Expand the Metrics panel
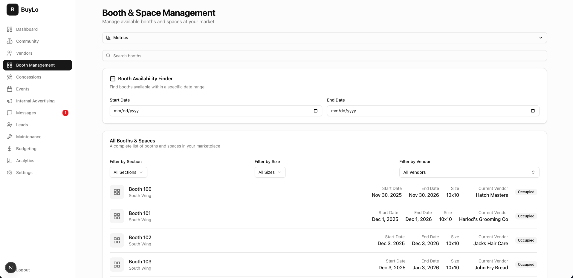This screenshot has height=278, width=573. click(x=324, y=38)
